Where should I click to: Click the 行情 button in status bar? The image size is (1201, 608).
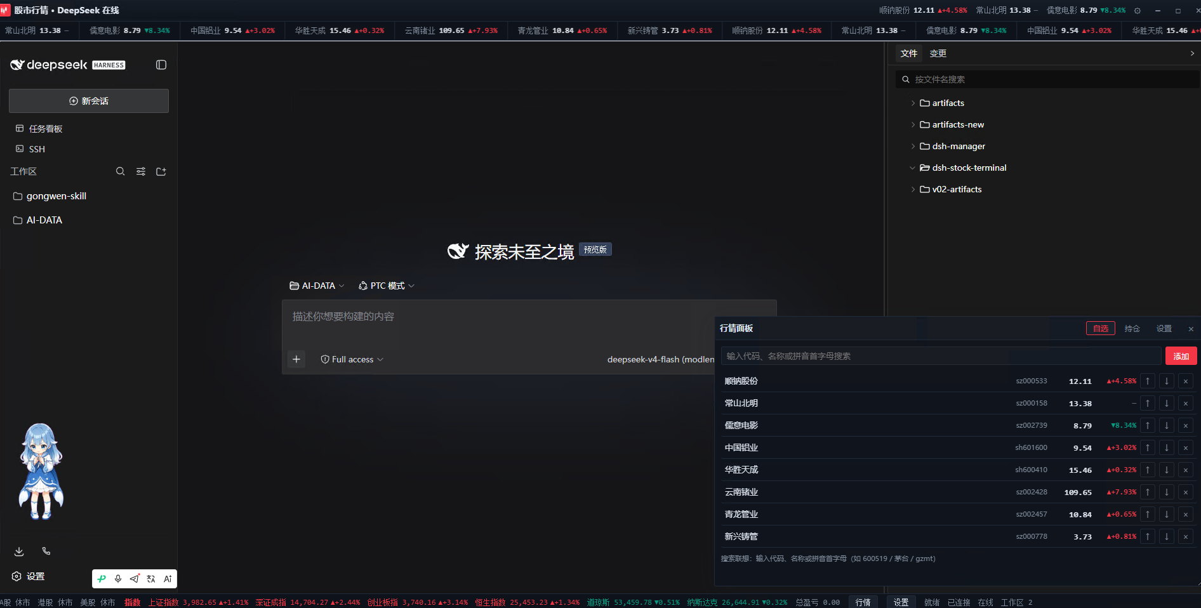point(863,602)
